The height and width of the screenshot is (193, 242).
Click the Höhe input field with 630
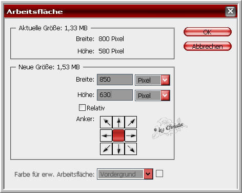[115, 95]
